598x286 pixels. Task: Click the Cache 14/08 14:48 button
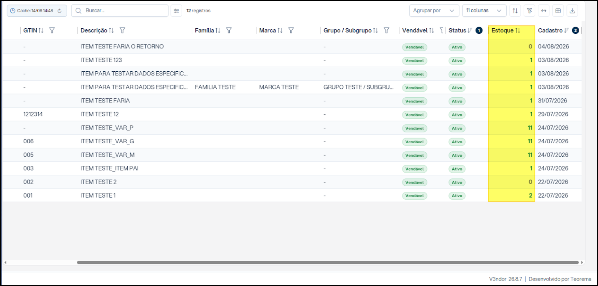click(x=37, y=11)
